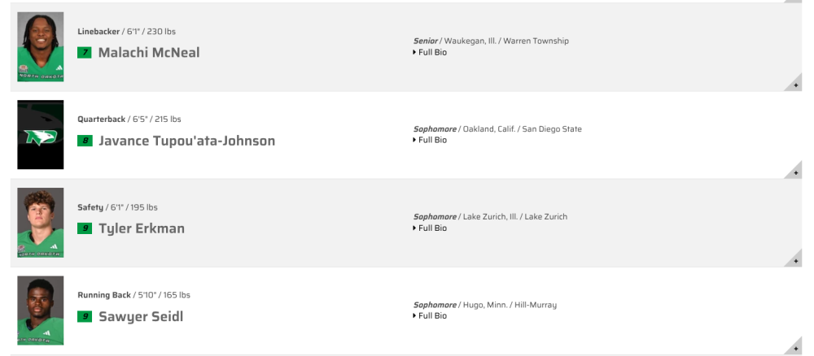Click the Tyler Erkman name link
This screenshot has height=356, width=814.
142,228
